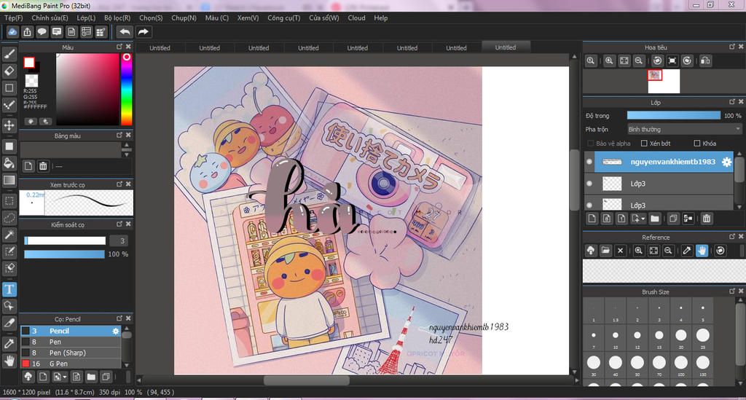
Task: Open reference image folder icon
Action: [605, 250]
